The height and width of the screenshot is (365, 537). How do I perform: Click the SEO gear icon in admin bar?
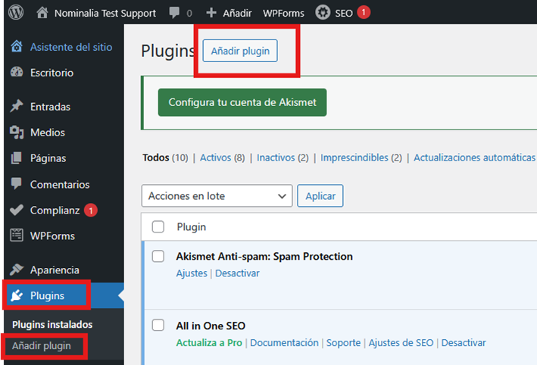[x=323, y=13]
